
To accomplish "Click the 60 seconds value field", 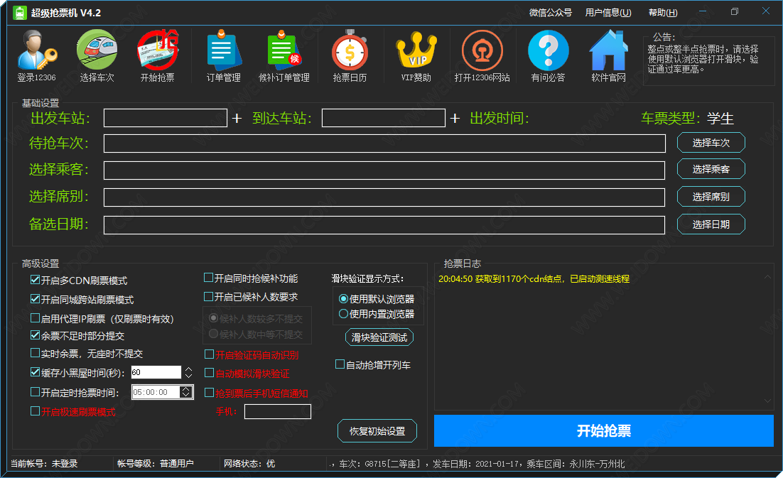I will pyautogui.click(x=156, y=372).
